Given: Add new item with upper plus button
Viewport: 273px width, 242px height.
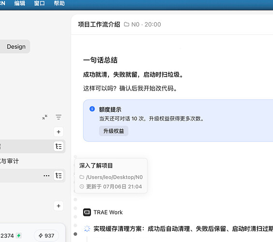Looking at the screenshot, I should click(59, 132).
